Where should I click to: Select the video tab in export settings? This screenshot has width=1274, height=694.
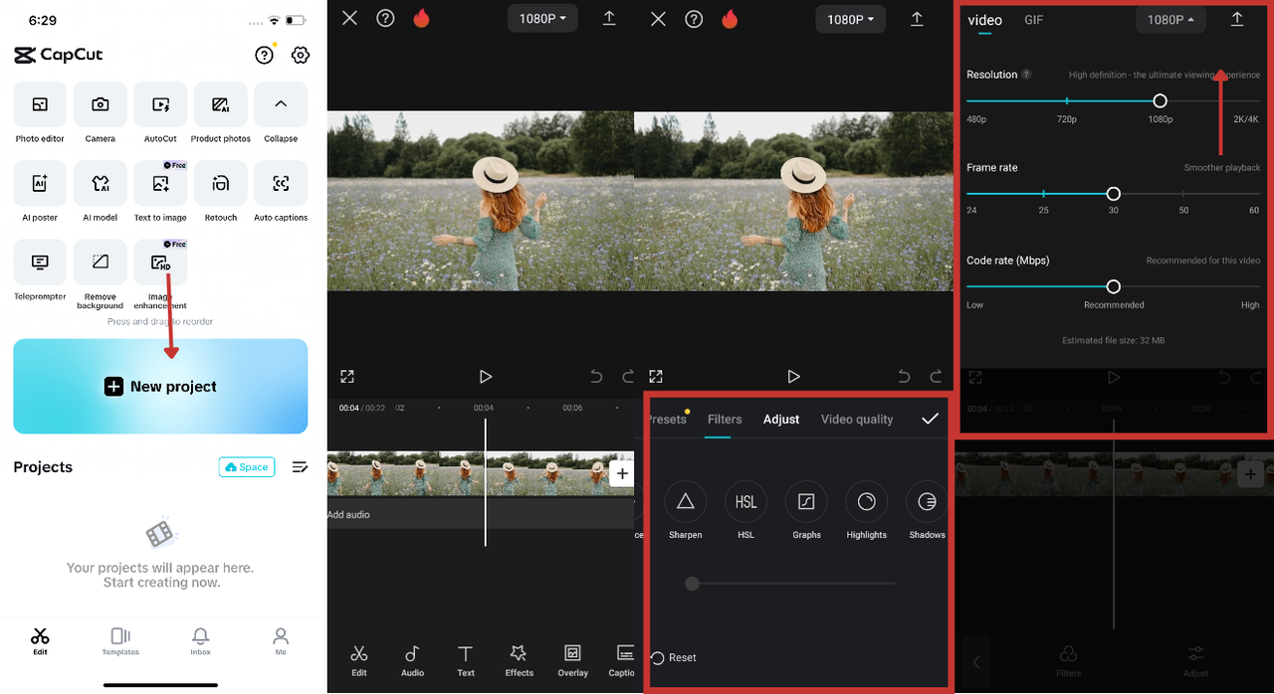point(985,20)
